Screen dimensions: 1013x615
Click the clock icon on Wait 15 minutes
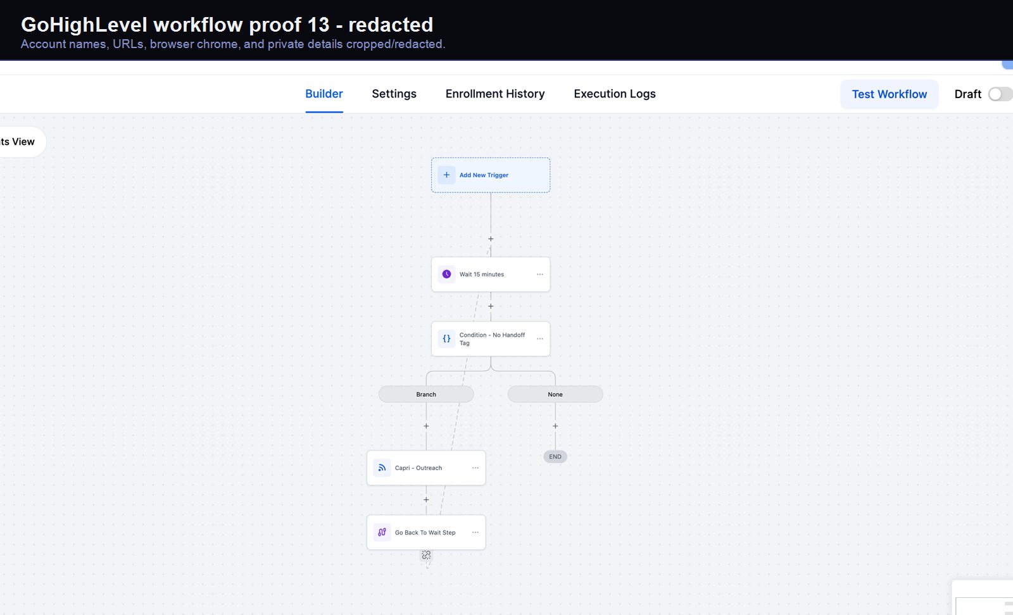(x=446, y=274)
